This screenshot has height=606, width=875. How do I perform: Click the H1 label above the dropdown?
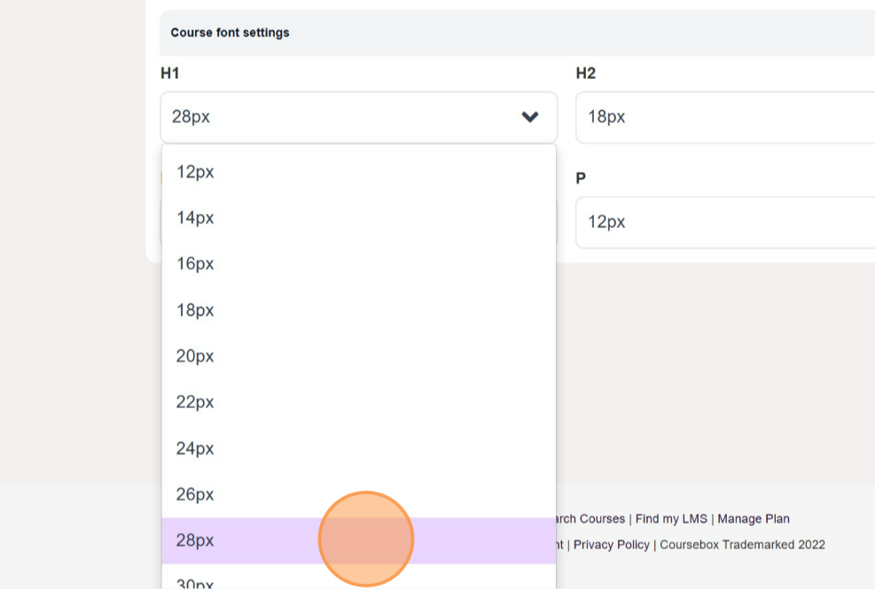coord(169,74)
